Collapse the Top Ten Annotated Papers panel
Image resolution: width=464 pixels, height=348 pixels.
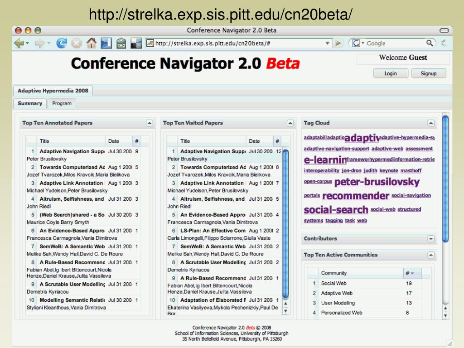click(150, 123)
